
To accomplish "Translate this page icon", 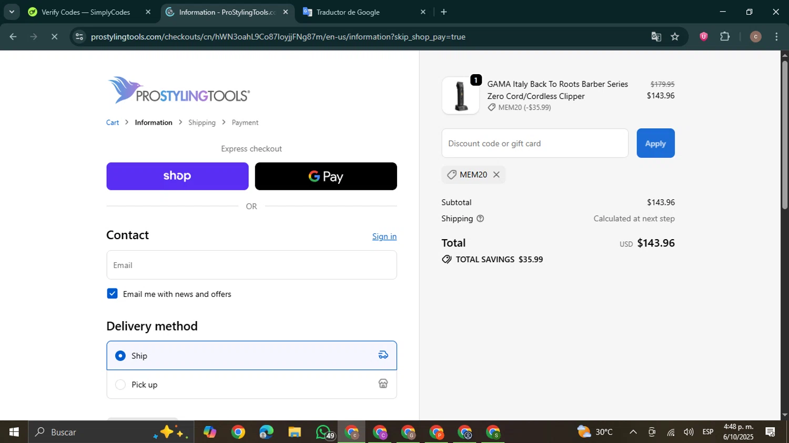I will pyautogui.click(x=656, y=37).
